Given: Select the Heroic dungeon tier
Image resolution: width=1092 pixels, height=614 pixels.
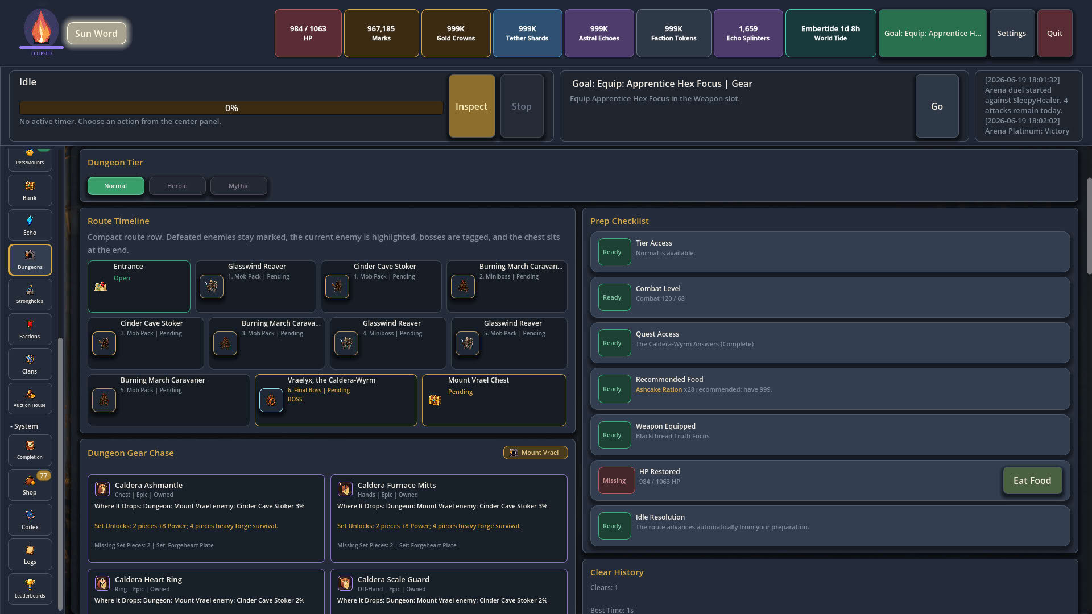Looking at the screenshot, I should tap(177, 186).
